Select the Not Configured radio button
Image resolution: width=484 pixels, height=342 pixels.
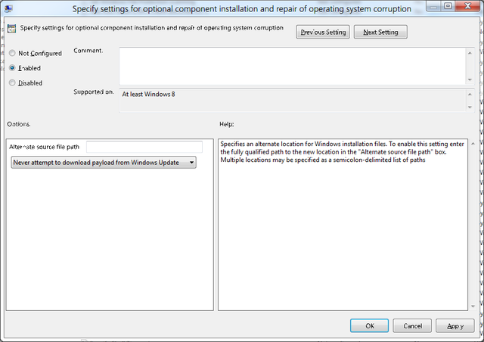point(12,54)
